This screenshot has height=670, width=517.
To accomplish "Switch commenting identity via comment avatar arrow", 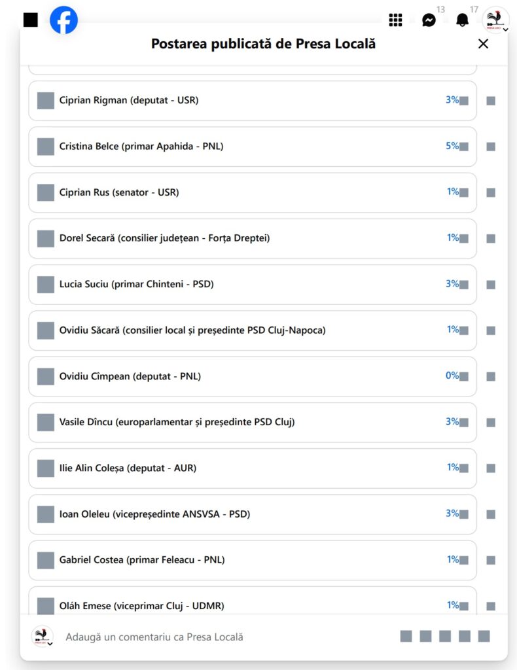I will click(x=50, y=644).
